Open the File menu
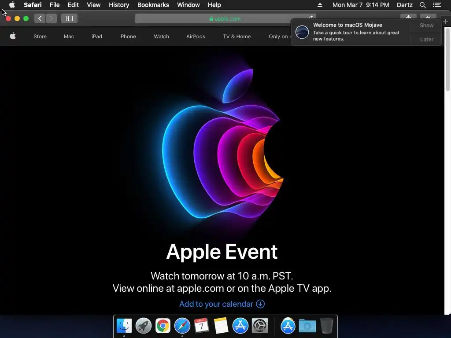 point(54,5)
